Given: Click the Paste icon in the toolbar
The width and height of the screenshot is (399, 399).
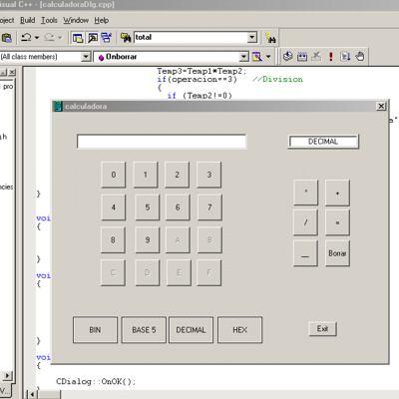Looking at the screenshot, I should pos(7,38).
